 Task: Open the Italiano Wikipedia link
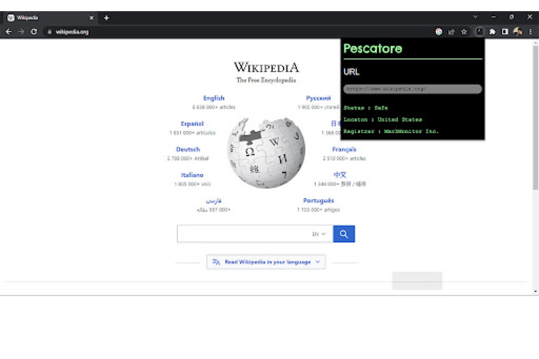tap(192, 175)
